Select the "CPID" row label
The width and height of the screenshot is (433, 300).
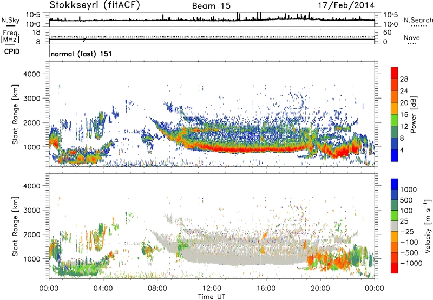click(x=12, y=51)
